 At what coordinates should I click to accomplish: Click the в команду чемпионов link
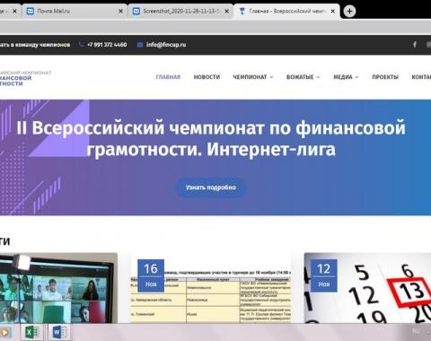click(x=35, y=45)
